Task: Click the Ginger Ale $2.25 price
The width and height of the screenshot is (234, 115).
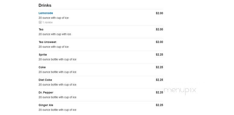Action: (159, 105)
